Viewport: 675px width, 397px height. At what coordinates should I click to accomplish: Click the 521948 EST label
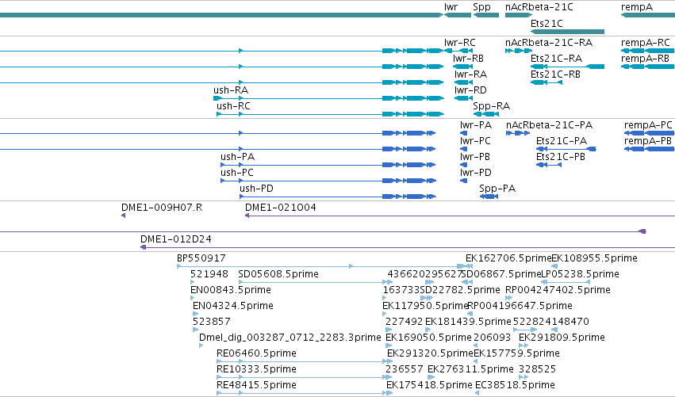coord(209,274)
